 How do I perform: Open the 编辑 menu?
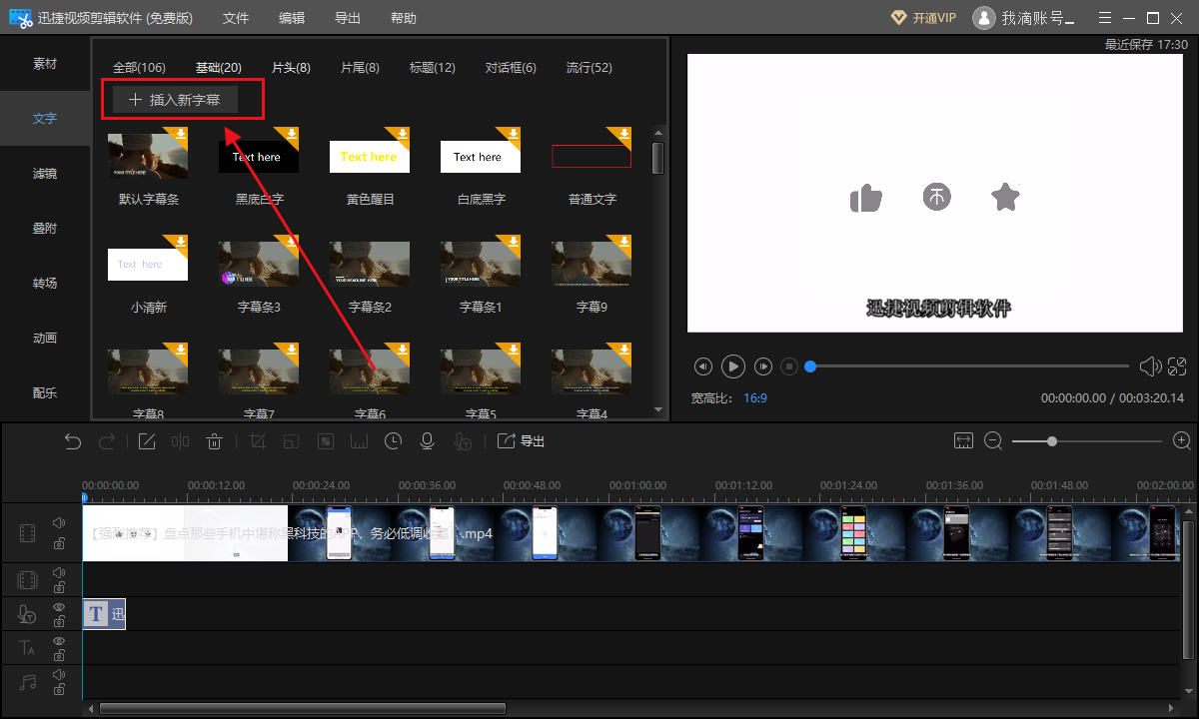(292, 18)
